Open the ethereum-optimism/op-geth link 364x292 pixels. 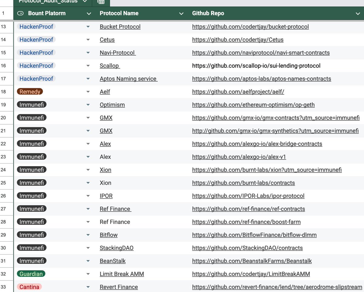(253, 105)
